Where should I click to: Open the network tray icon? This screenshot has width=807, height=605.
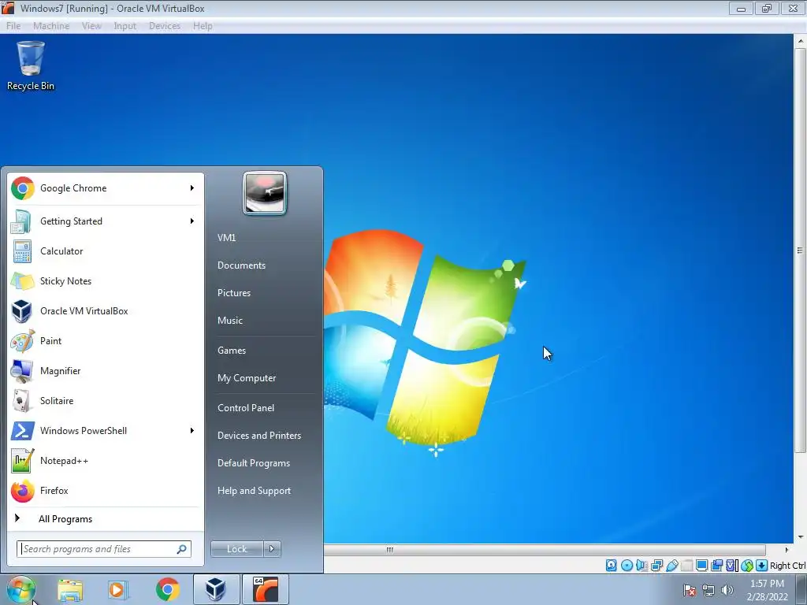click(708, 590)
